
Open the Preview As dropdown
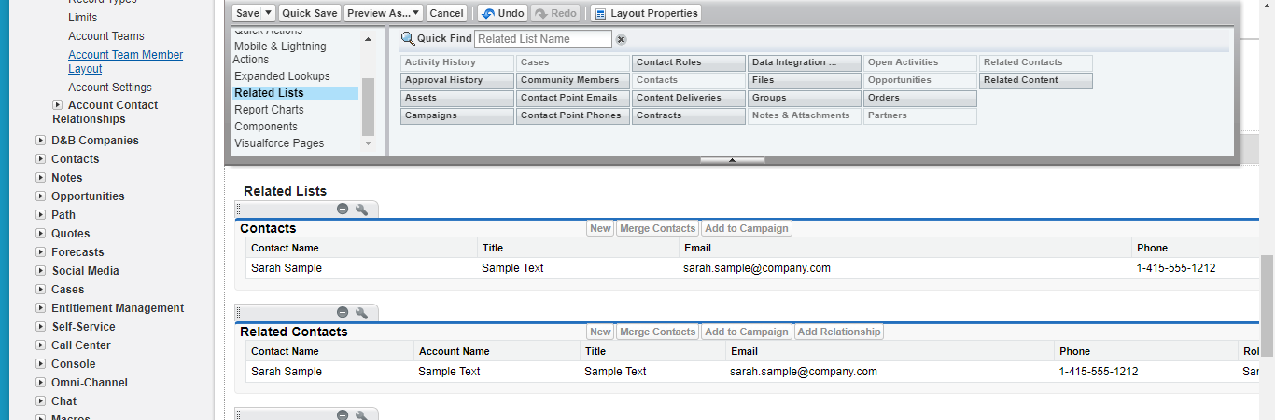click(x=384, y=13)
